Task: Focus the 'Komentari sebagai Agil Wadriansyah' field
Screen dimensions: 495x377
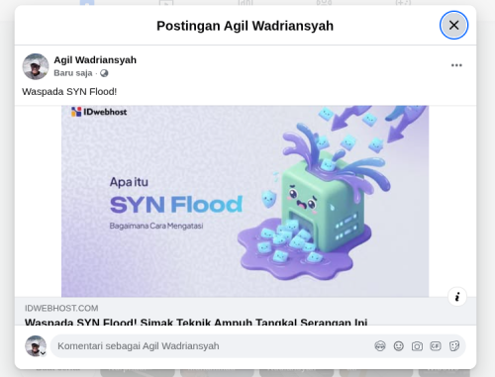Action: [x=211, y=346]
